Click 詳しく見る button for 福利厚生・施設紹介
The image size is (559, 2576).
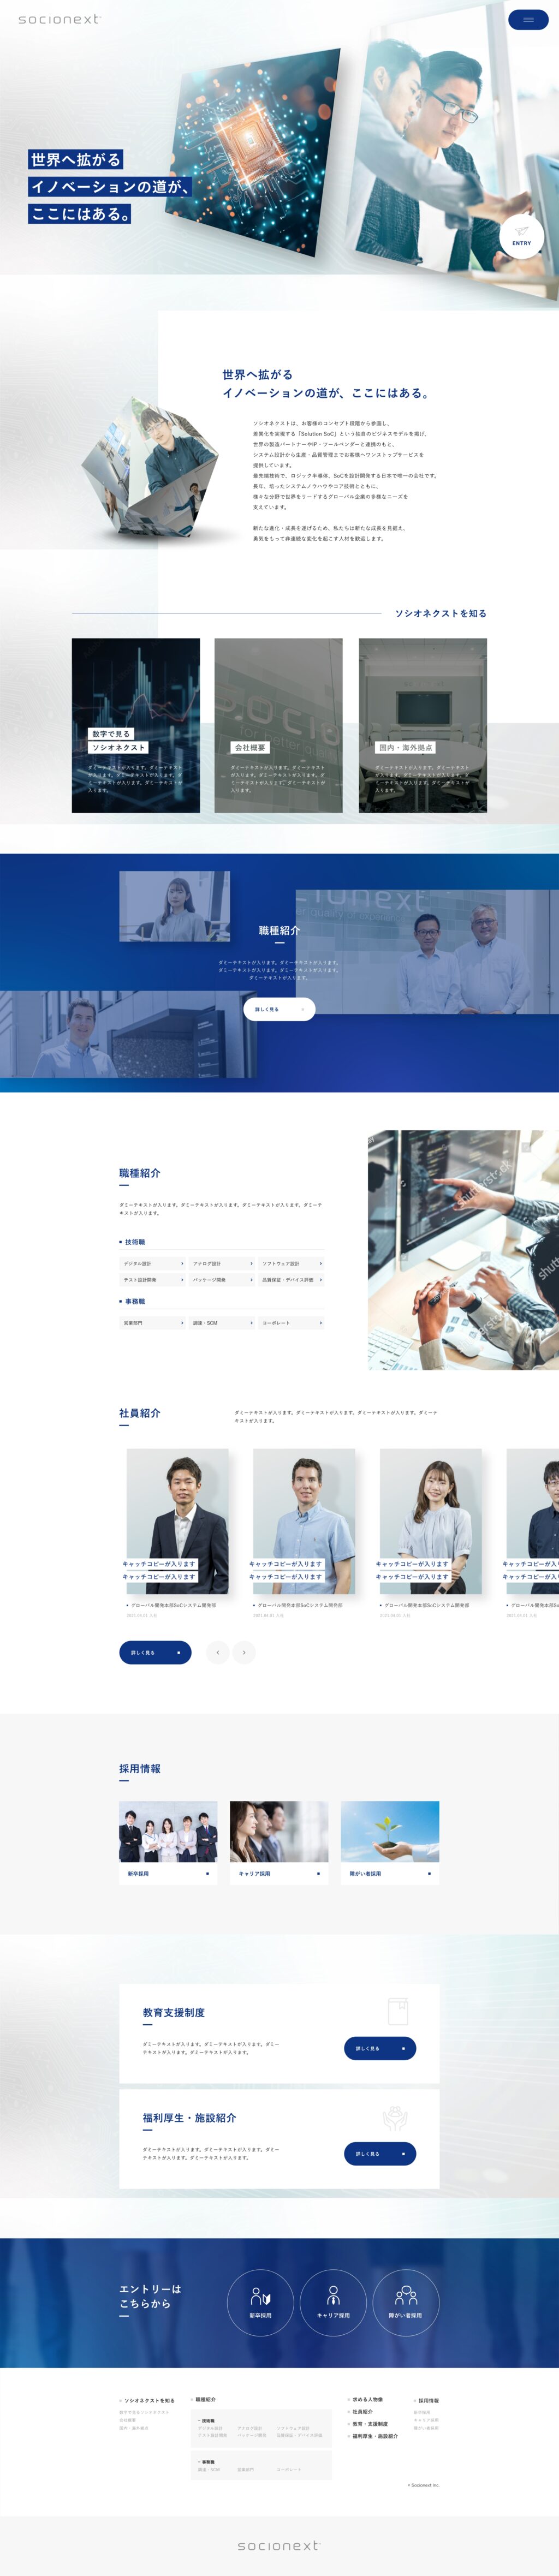click(x=379, y=2153)
